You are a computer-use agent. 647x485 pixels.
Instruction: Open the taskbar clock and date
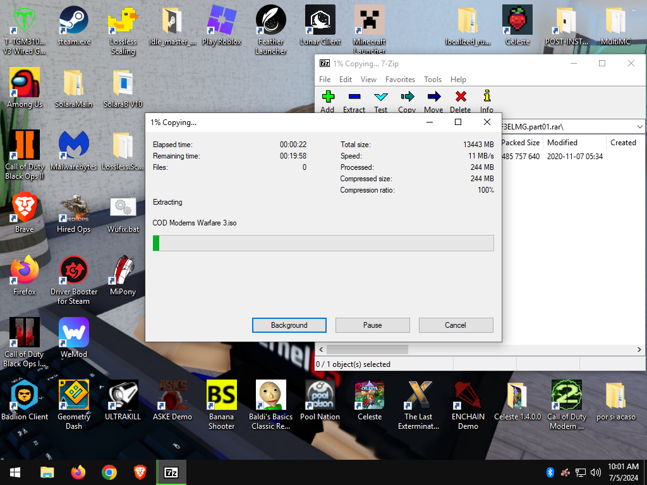(623, 472)
